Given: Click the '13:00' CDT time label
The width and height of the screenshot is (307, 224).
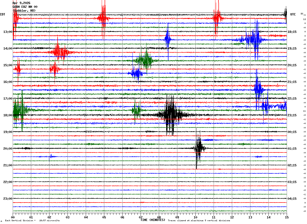Looking at the screenshot, I should 8,32.
